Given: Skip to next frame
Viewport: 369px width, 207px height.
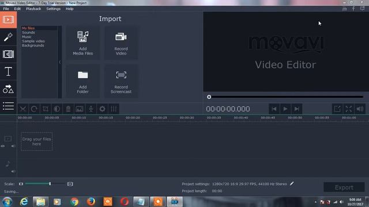Looking at the screenshot, I should point(297,109).
